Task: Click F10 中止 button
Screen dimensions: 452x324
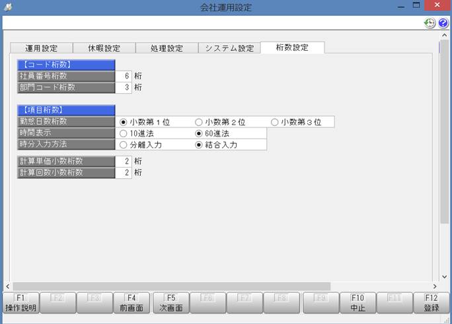Action: (358, 303)
